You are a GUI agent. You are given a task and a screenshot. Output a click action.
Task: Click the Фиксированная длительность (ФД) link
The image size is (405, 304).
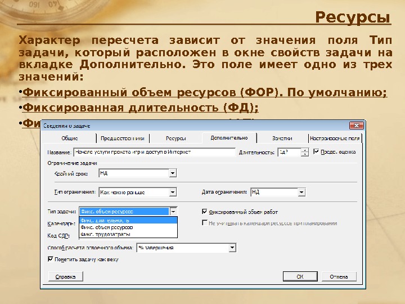140,108
